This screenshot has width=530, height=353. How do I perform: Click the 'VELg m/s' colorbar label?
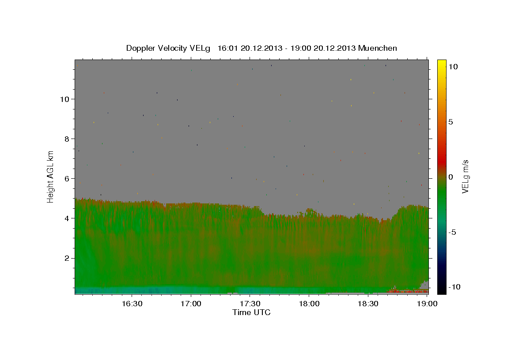click(x=465, y=176)
